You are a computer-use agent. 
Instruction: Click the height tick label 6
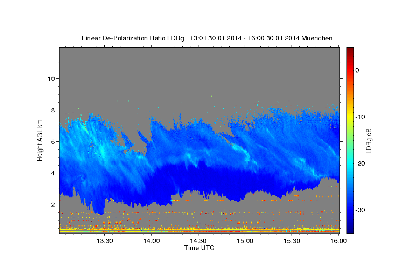pyautogui.click(x=53, y=141)
